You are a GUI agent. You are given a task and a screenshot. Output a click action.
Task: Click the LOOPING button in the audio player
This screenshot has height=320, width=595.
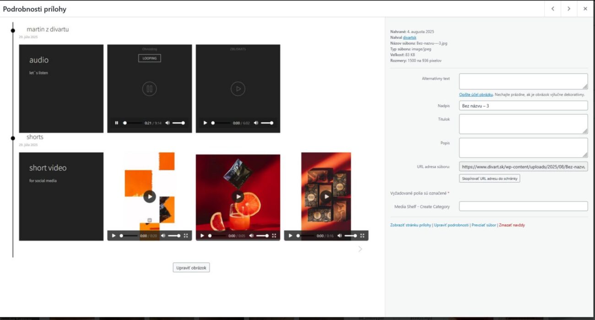tap(149, 58)
